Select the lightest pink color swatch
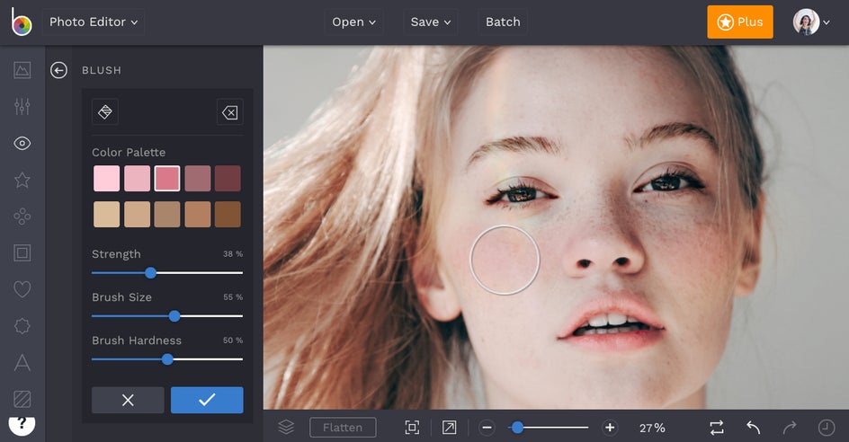849x442 pixels. [107, 179]
